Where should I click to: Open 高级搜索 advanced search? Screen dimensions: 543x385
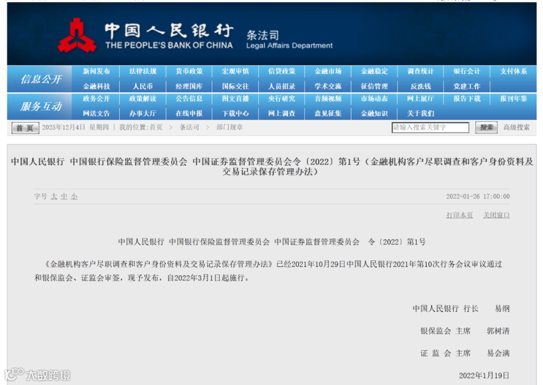tap(516, 127)
